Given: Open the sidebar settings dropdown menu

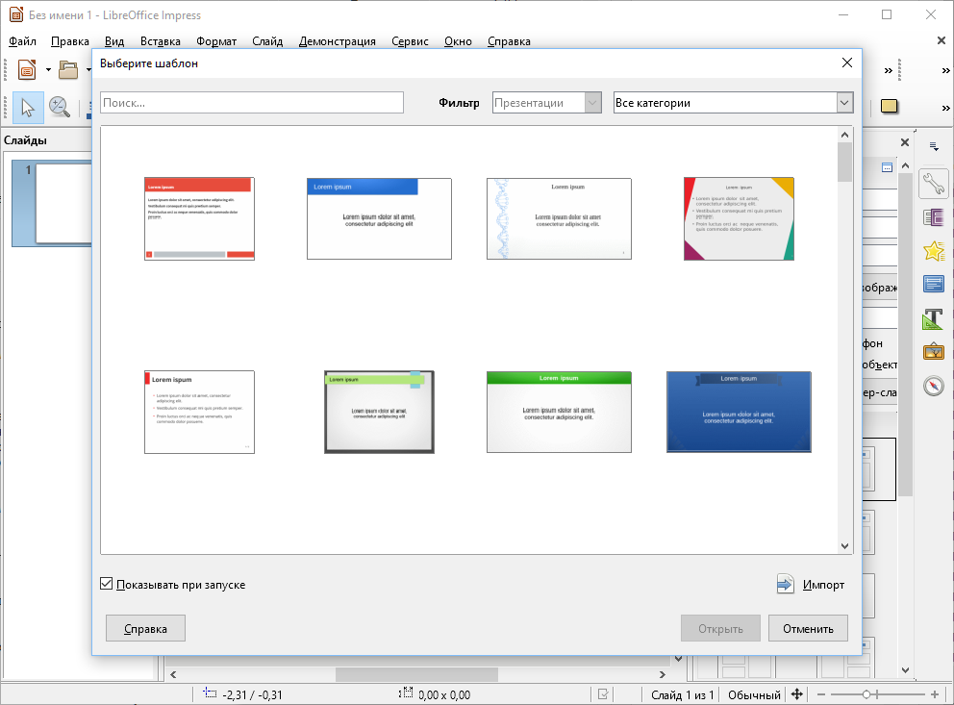Looking at the screenshot, I should pyautogui.click(x=934, y=146).
